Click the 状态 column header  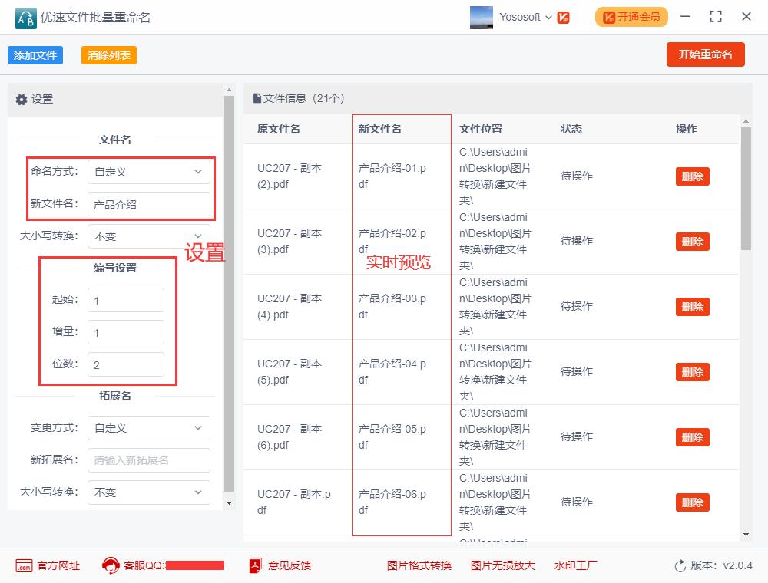(571, 129)
